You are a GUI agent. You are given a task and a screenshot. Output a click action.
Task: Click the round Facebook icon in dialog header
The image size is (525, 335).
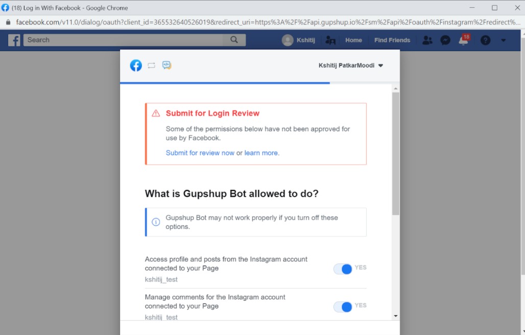click(136, 65)
